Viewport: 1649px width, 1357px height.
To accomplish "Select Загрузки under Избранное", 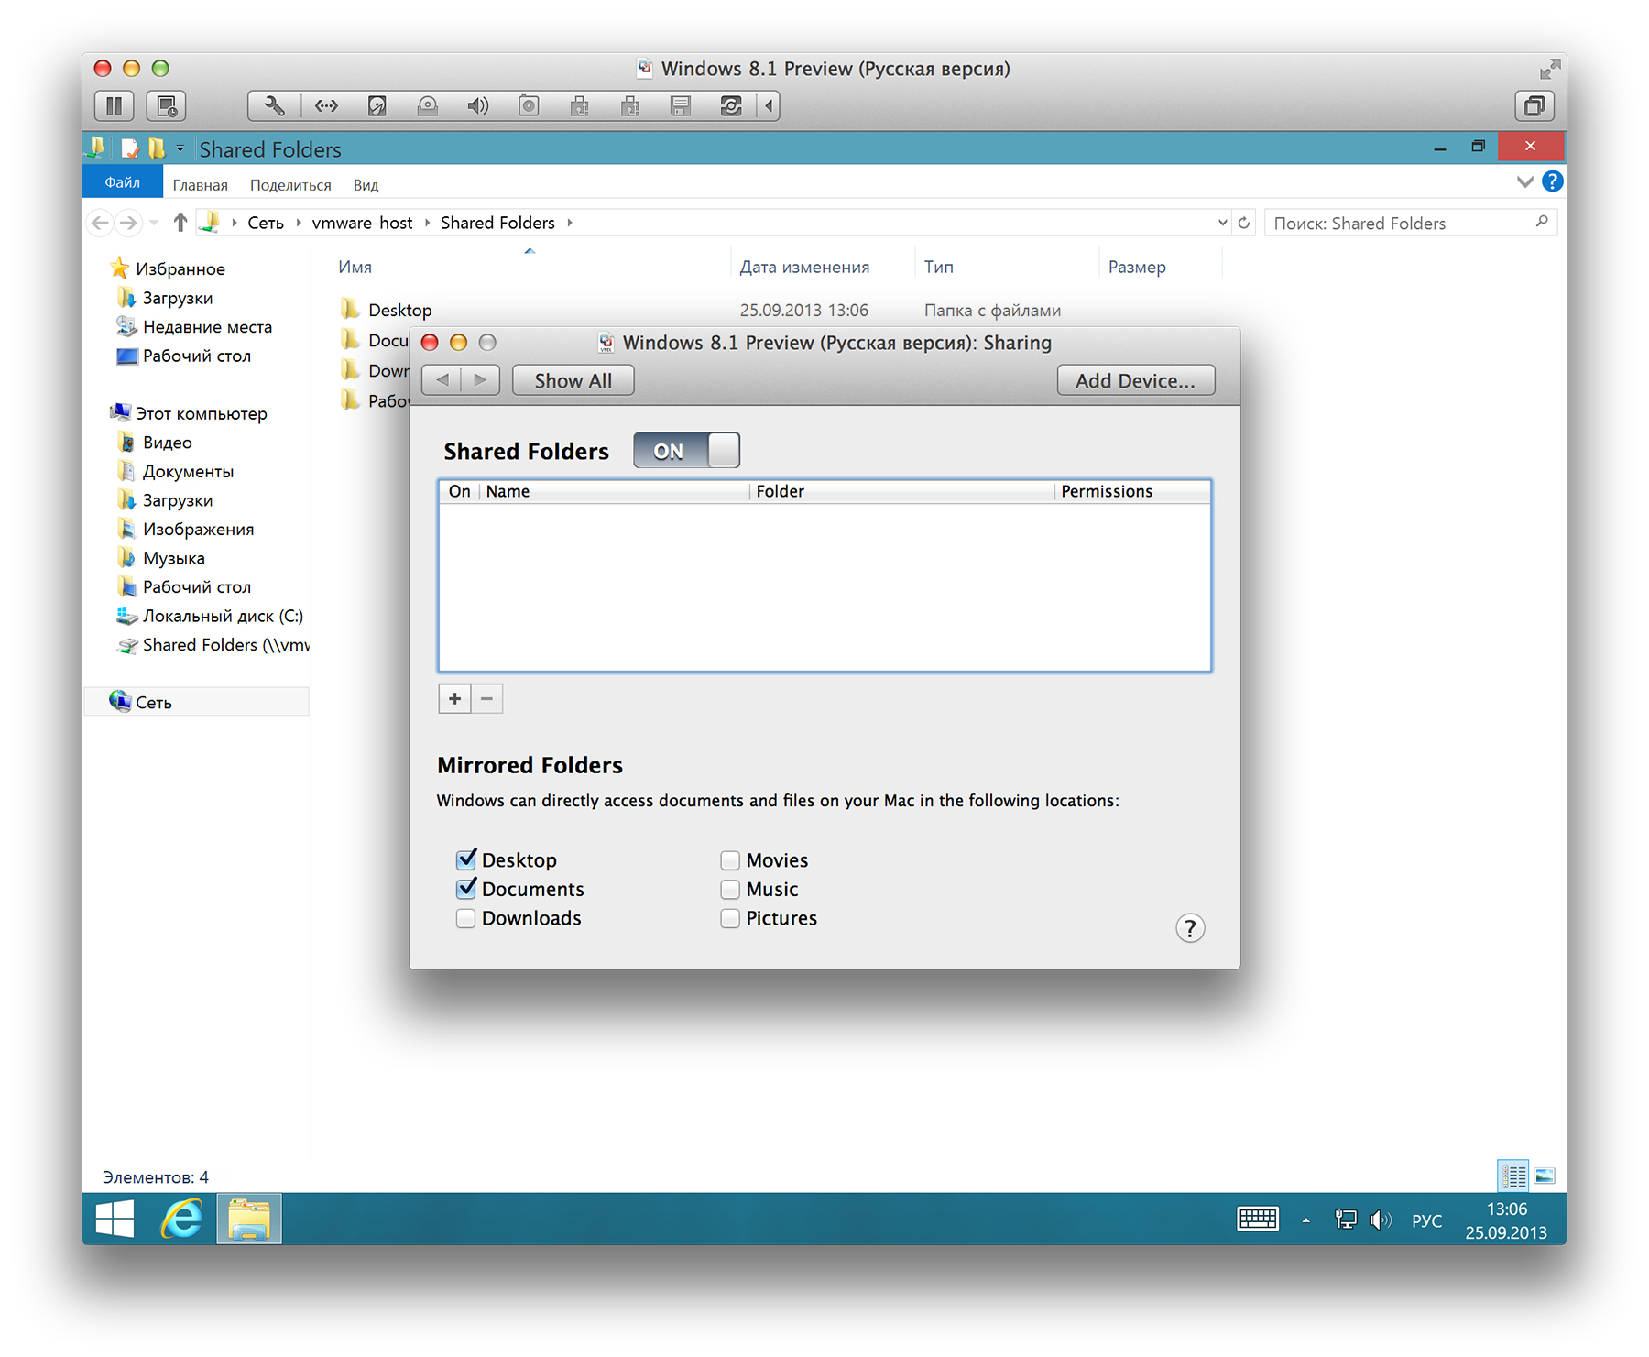I will point(177,298).
